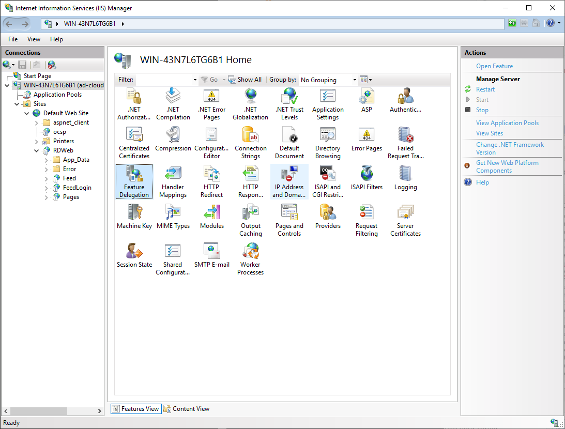The height and width of the screenshot is (429, 565).
Task: Open the Handler Mappings feature
Action: (x=173, y=181)
